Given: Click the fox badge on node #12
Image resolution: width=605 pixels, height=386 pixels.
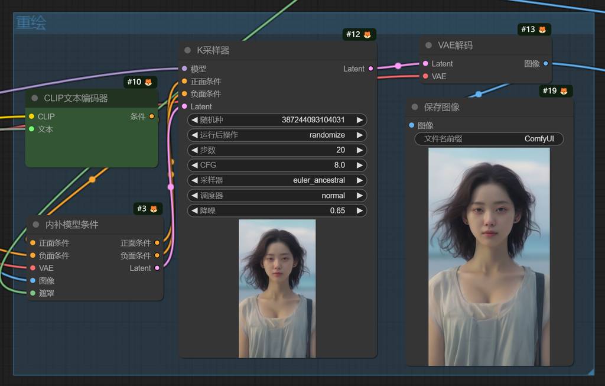Looking at the screenshot, I should pyautogui.click(x=367, y=35).
